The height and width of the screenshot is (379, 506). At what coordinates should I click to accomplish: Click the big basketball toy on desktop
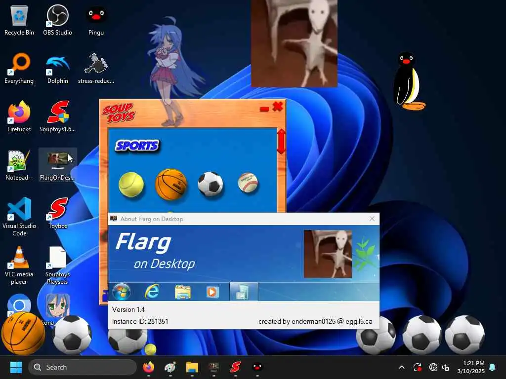click(23, 334)
